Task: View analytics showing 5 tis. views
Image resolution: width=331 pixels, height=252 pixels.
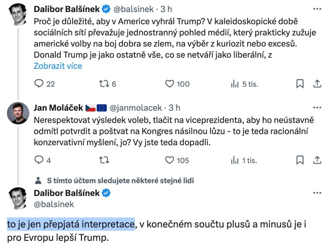Action: coord(235,84)
